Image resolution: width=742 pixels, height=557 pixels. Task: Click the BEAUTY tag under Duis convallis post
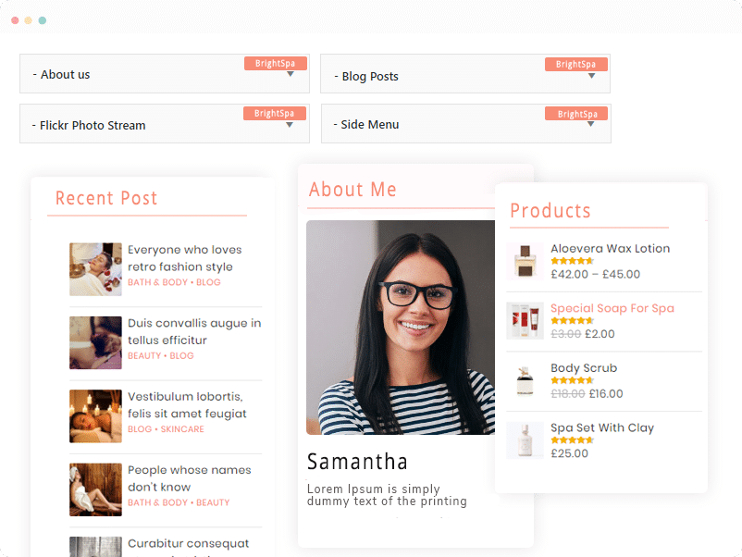pyautogui.click(x=144, y=356)
